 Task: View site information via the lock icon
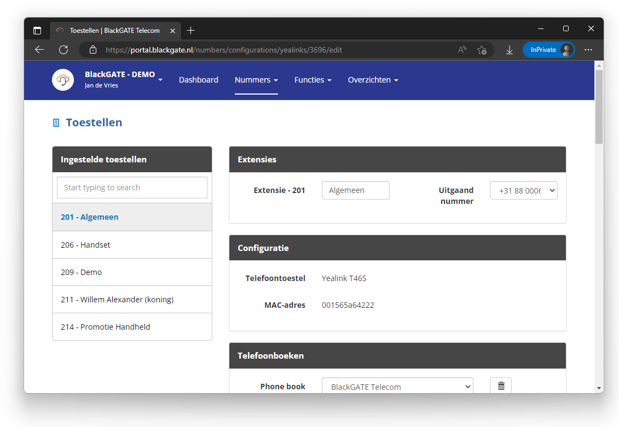(x=93, y=50)
